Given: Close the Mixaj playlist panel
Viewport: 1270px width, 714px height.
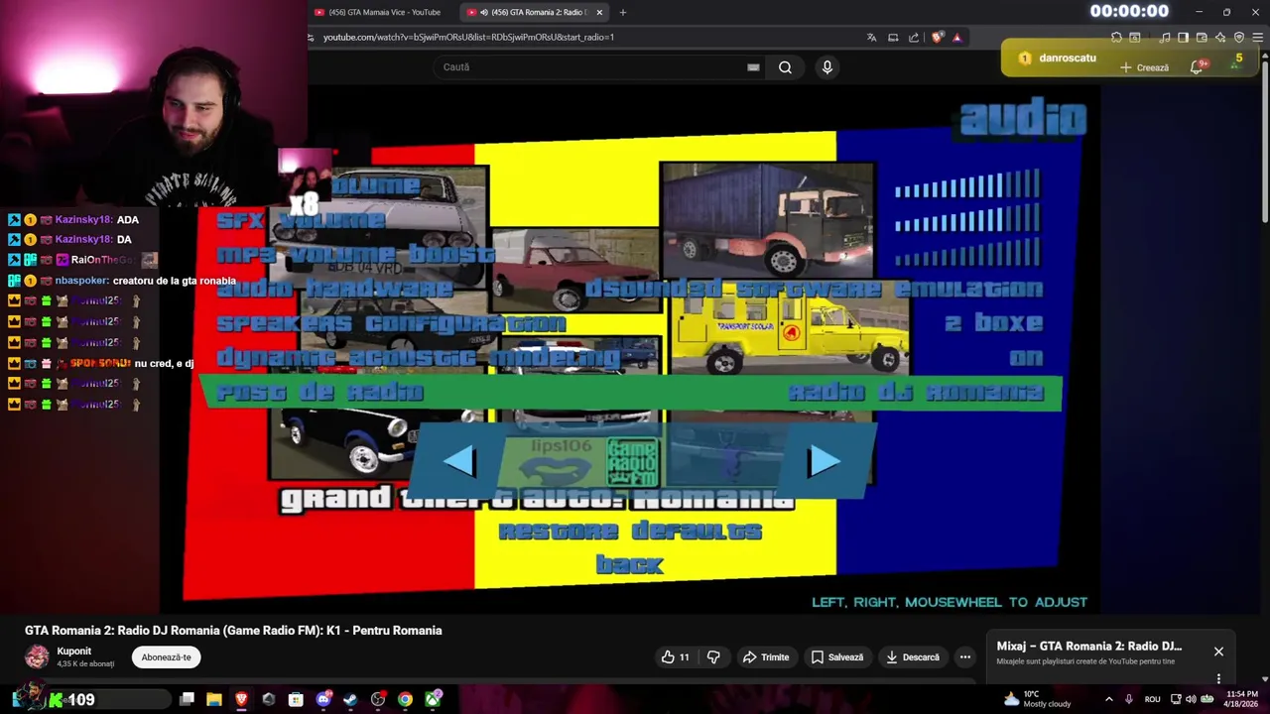Looking at the screenshot, I should (1218, 652).
